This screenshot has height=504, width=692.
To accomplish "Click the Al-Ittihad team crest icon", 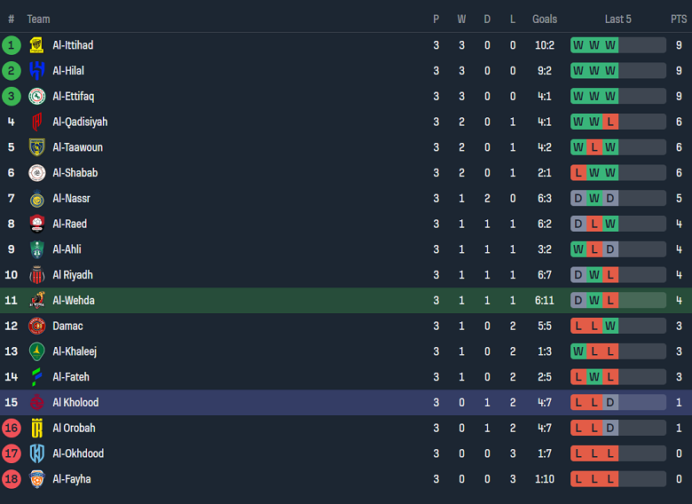I will (36, 45).
